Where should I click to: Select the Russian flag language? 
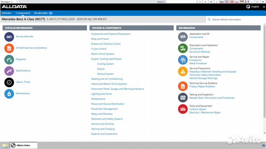[x=222, y=2]
